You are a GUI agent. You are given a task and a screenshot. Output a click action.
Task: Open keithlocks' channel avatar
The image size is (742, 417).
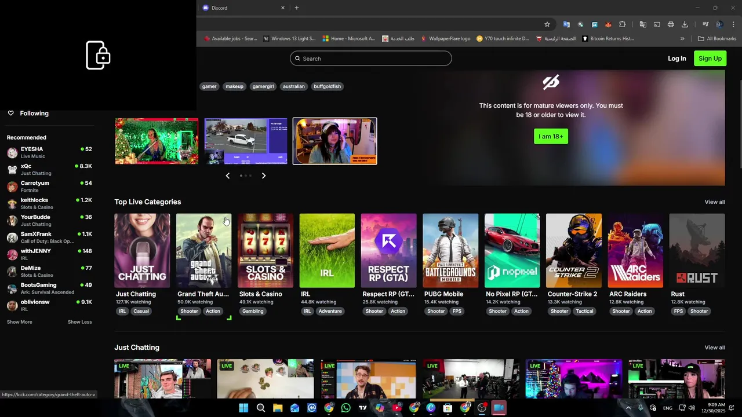[x=12, y=203]
